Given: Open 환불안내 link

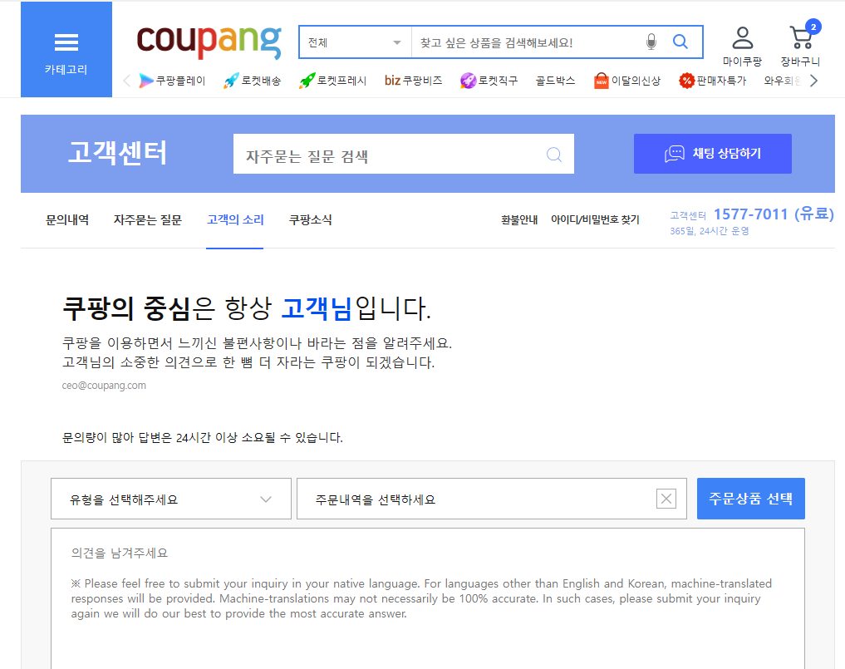Looking at the screenshot, I should point(519,220).
